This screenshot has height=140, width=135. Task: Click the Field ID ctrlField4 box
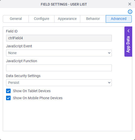(59, 38)
